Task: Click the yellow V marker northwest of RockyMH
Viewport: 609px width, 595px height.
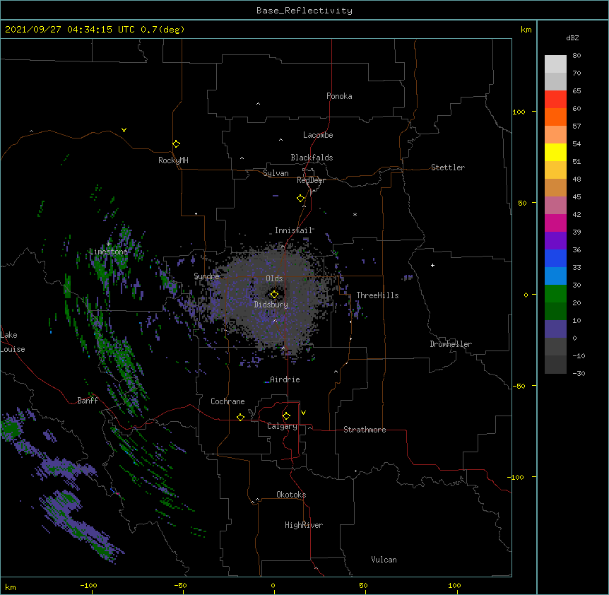Action: click(x=124, y=130)
